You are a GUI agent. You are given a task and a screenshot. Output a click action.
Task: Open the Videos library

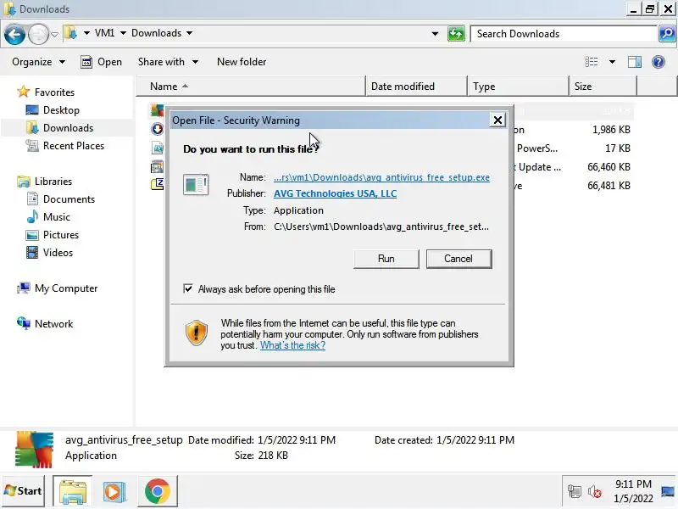(x=49, y=252)
